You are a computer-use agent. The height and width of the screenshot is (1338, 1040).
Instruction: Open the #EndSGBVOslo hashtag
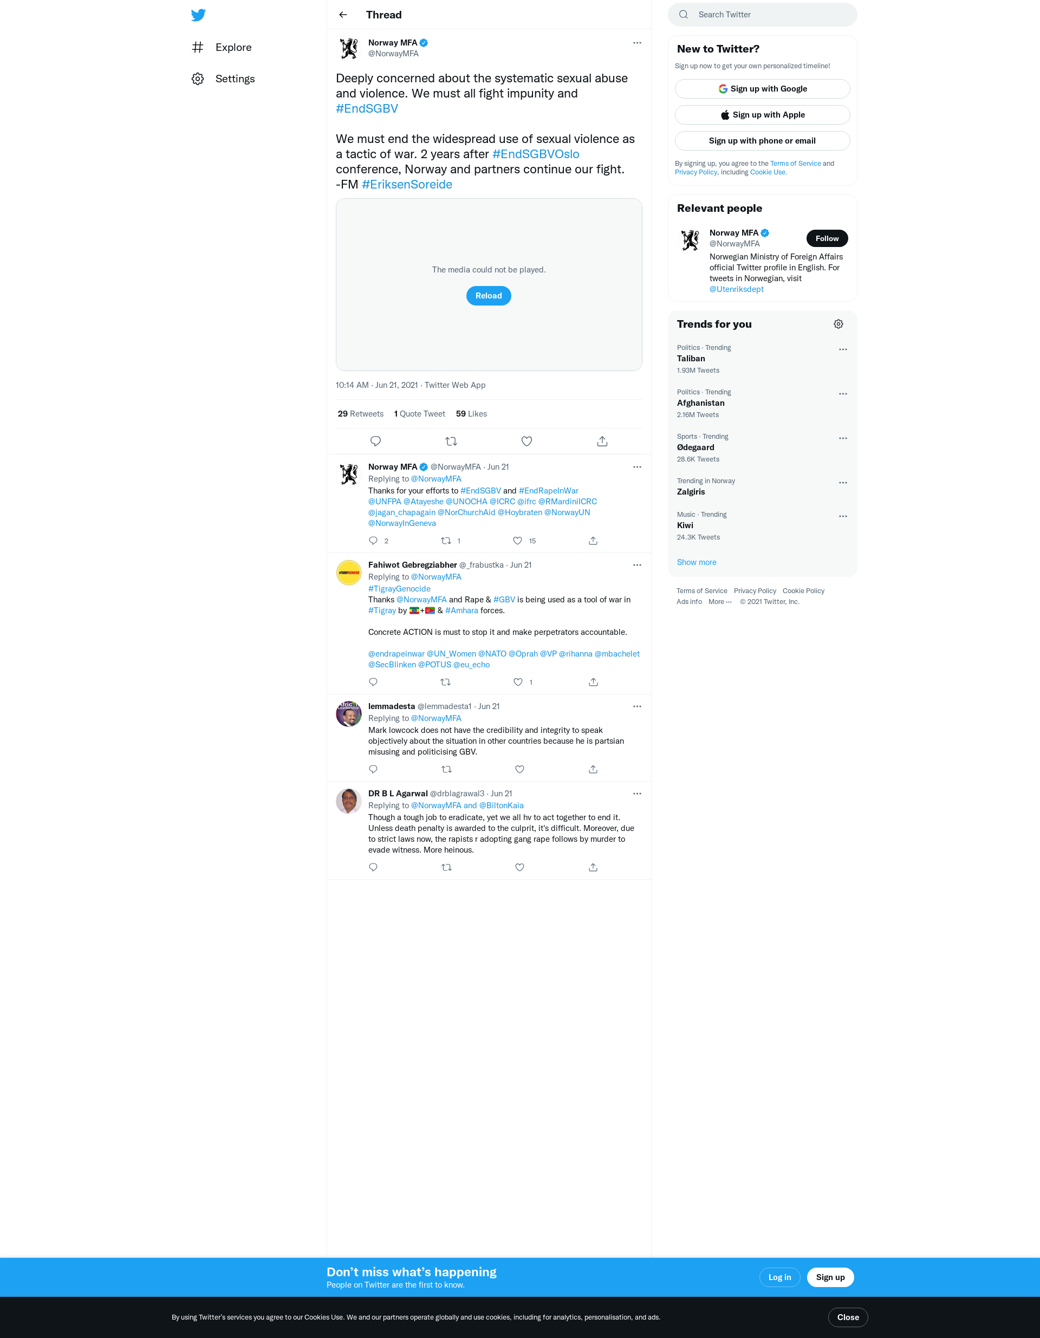(536, 154)
